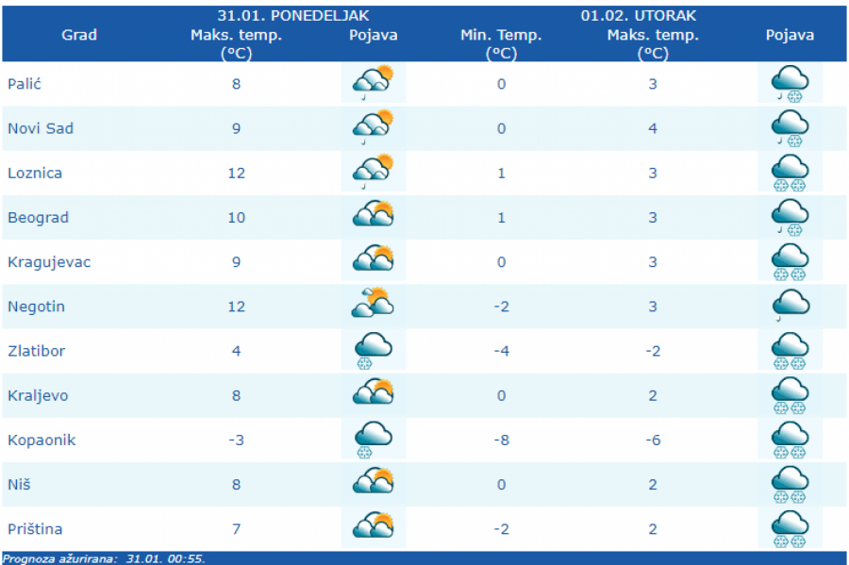Click Kraljevo's Monday partly cloudy icon
The width and height of the screenshot is (849, 565).
click(x=373, y=395)
